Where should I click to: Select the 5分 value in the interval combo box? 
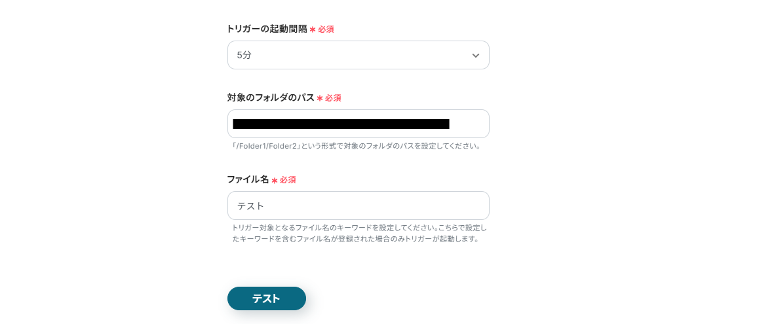(244, 56)
